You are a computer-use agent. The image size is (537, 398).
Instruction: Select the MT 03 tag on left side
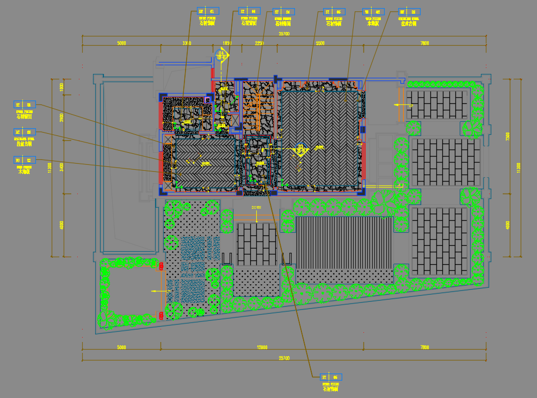[24, 132]
